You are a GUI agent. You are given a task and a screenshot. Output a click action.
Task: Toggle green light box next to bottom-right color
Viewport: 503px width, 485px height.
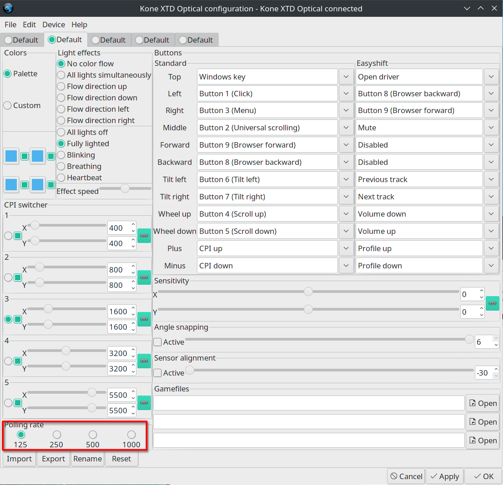(x=50, y=185)
